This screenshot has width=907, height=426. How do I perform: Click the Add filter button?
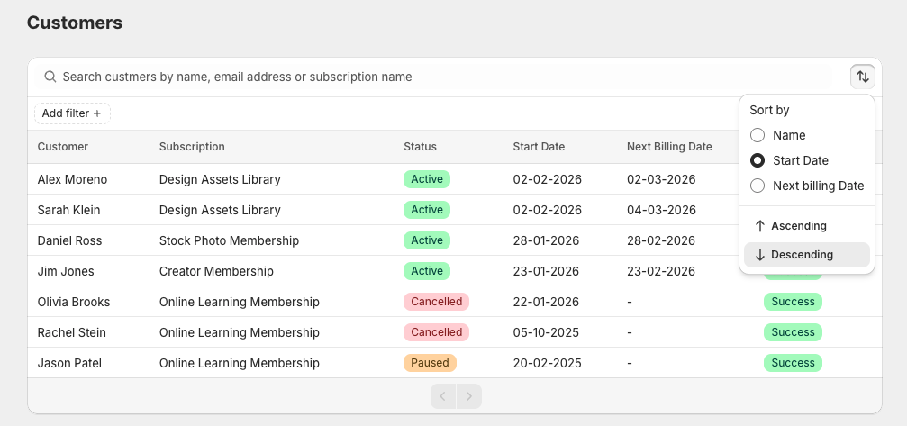point(72,113)
